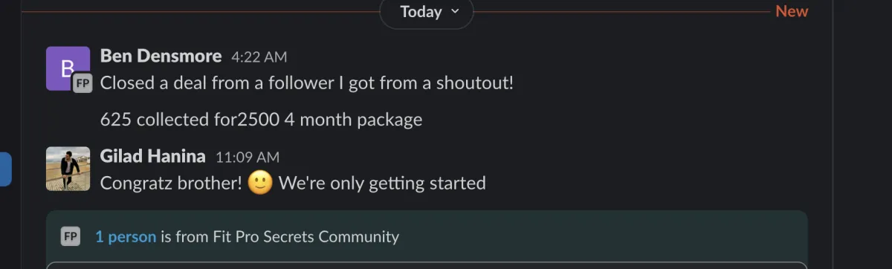Open the Today date divider dropdown
892x269 pixels.
427,12
